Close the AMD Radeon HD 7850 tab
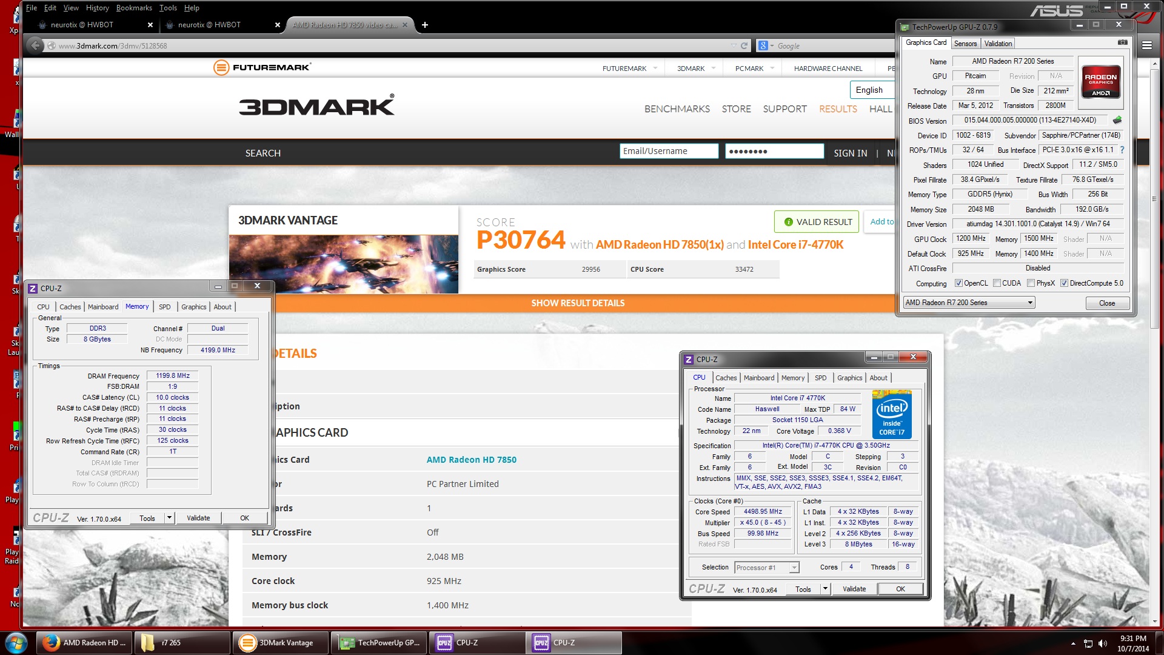Screen dimensions: 1164x655 pos(405,25)
